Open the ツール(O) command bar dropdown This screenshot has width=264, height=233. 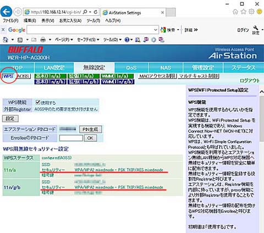tap(112, 40)
